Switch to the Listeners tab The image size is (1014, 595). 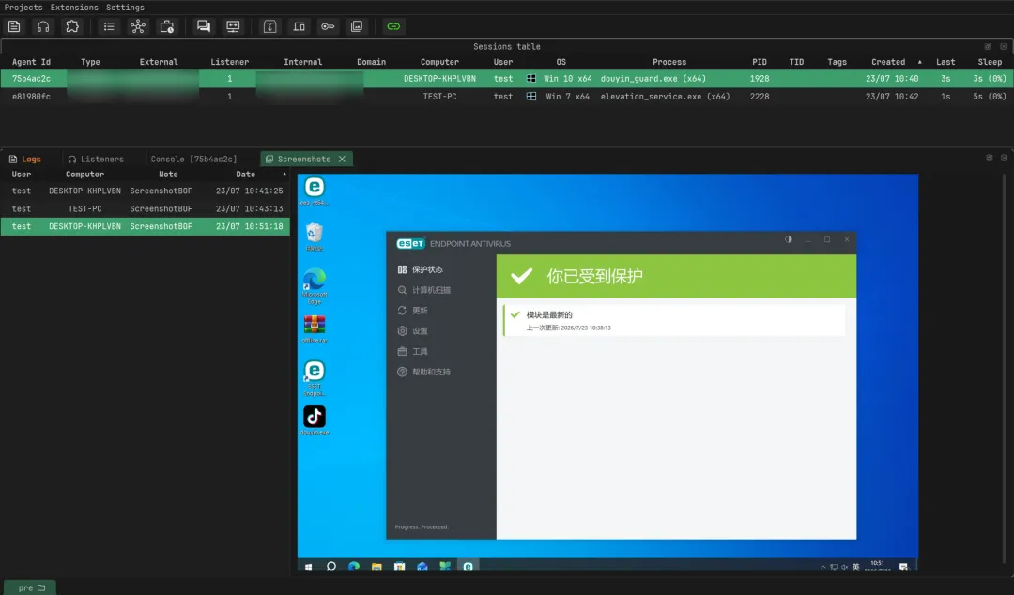(x=96, y=160)
